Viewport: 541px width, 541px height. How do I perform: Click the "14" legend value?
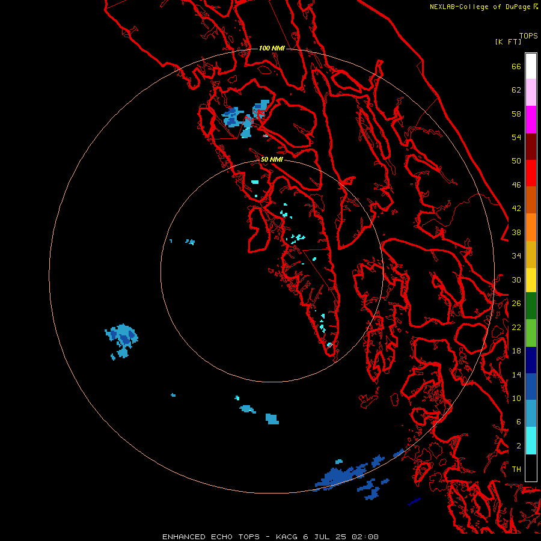516,374
